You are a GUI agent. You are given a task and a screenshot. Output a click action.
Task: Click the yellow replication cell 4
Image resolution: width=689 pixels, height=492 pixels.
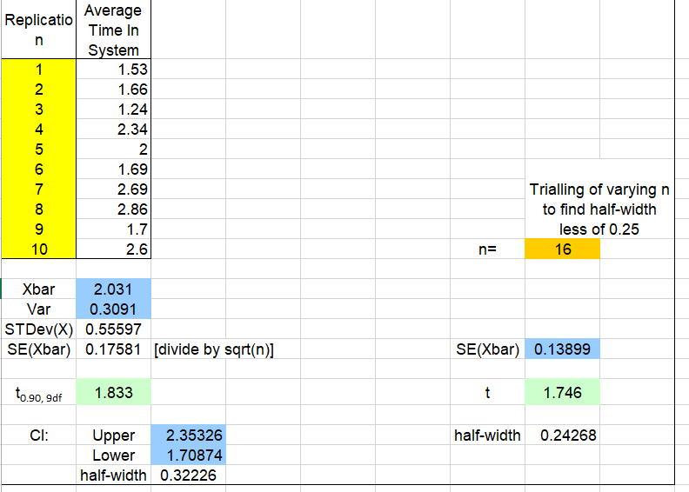(x=38, y=129)
